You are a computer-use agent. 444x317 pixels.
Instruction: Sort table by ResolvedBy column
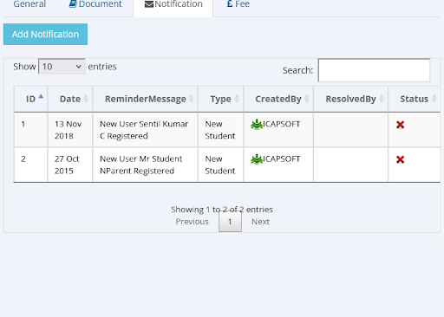tap(351, 99)
